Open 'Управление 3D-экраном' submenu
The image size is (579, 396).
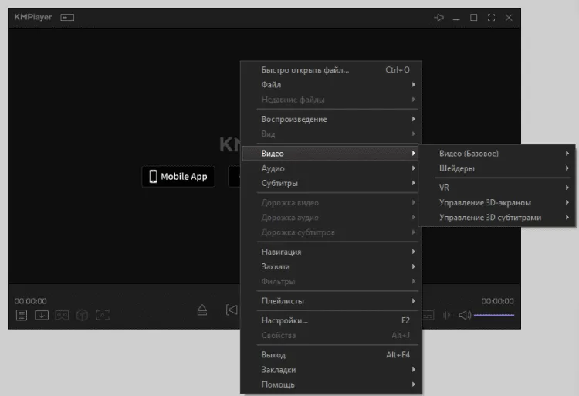tap(497, 202)
